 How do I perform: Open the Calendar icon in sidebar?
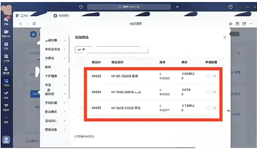point(6,46)
